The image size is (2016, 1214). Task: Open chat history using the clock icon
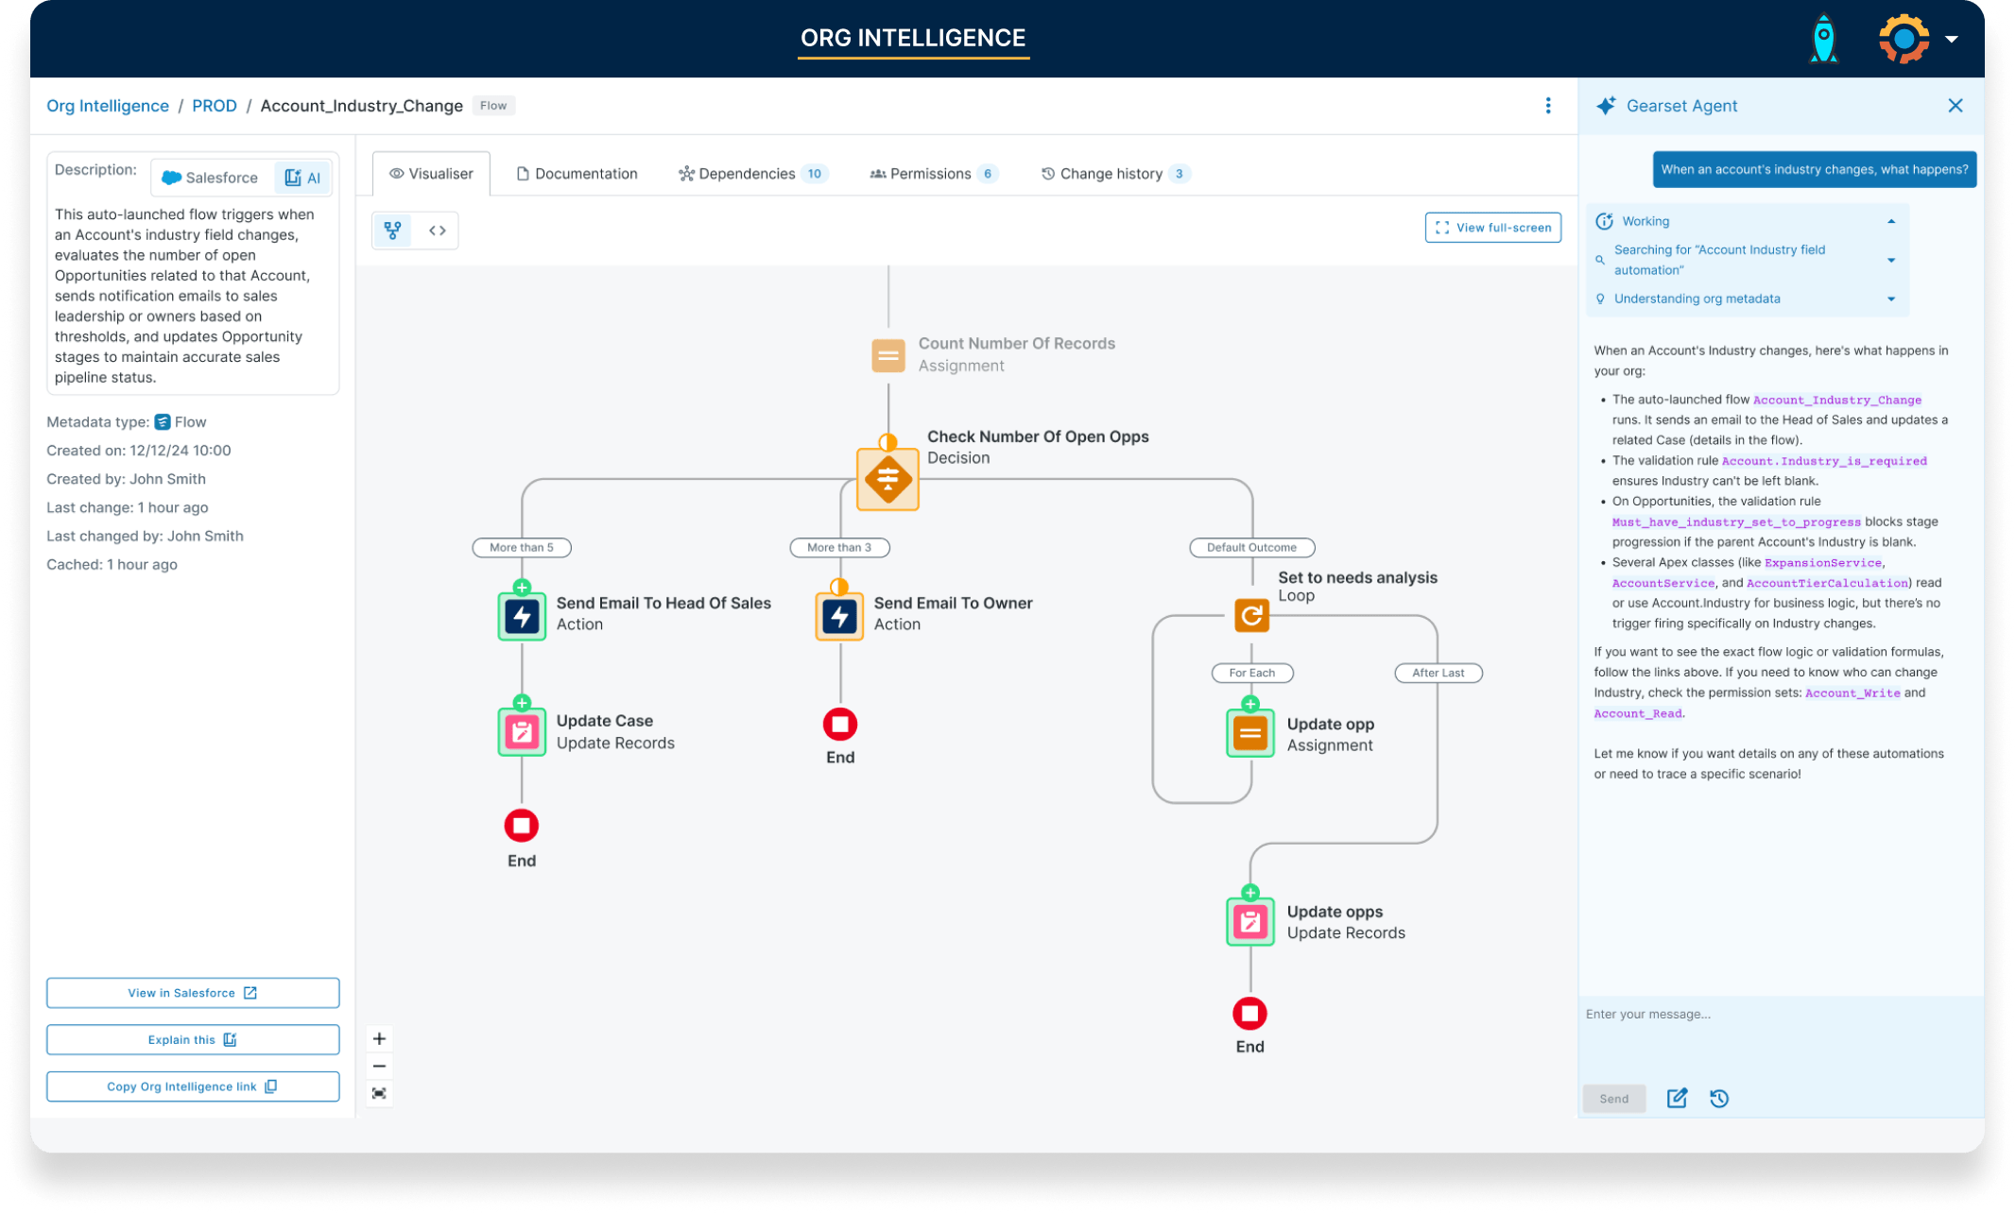tap(1720, 1098)
